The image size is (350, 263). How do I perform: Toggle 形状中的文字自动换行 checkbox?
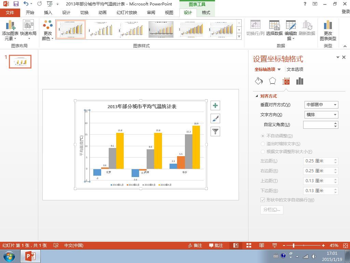pyautogui.click(x=263, y=200)
